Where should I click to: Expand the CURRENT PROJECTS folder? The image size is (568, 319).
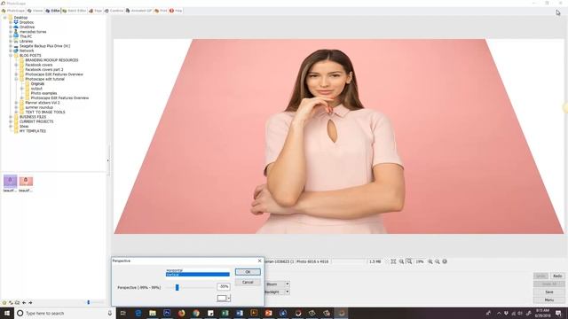tap(11, 122)
